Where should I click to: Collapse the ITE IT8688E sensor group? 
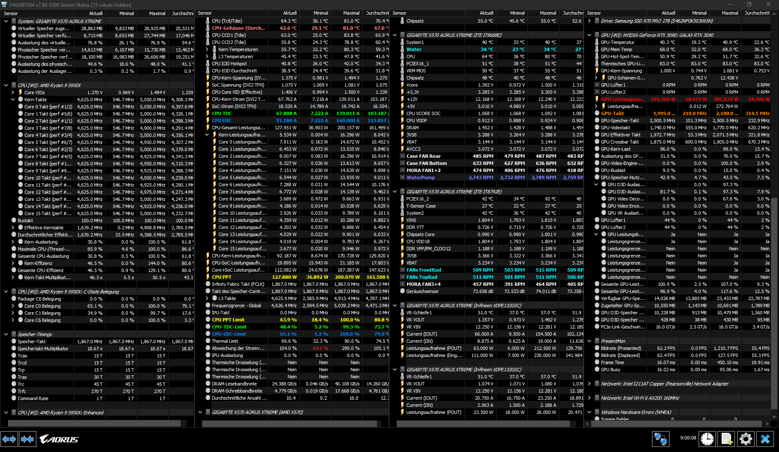click(395, 35)
